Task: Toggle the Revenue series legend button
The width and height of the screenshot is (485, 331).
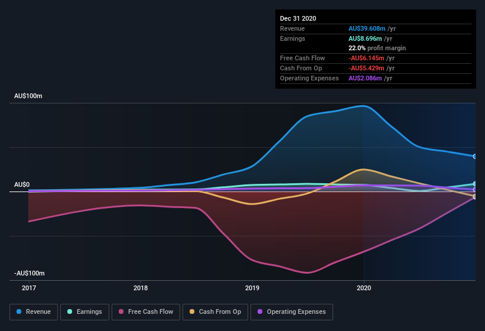Action: [34, 312]
